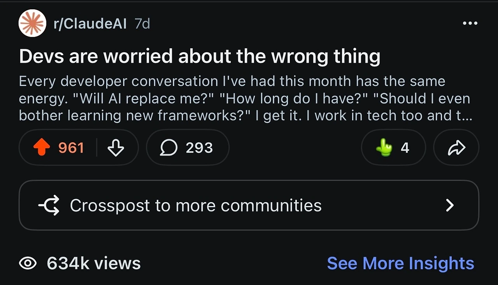
Task: Select the r/ClaudeAI subreddit name
Action: 90,23
